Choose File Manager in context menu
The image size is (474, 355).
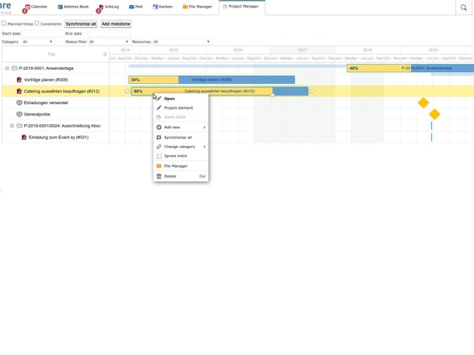181,166
